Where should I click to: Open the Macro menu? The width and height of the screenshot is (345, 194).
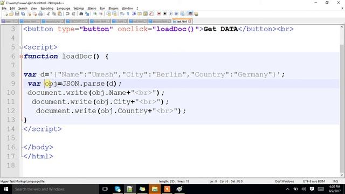coord(92,9)
